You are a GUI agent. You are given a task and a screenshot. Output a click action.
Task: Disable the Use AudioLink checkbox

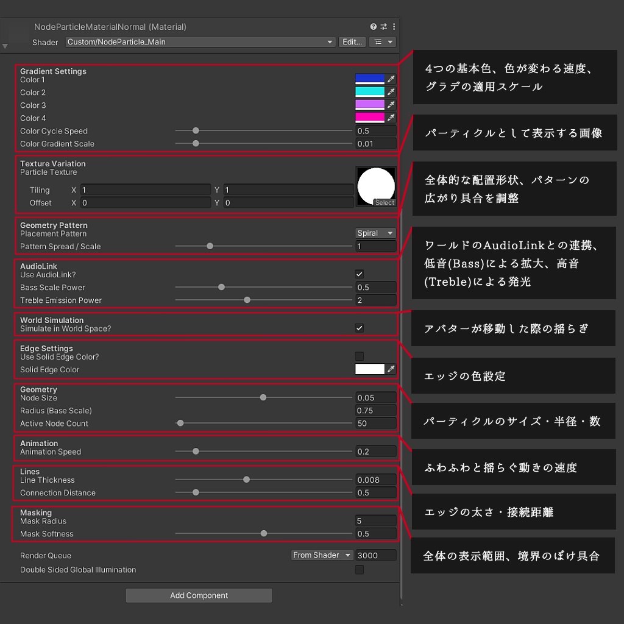click(x=360, y=274)
